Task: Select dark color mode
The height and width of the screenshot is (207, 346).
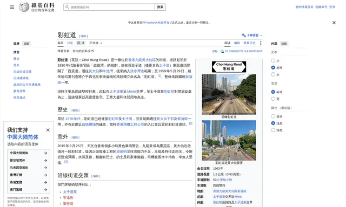Action: pyautogui.click(x=273, y=130)
